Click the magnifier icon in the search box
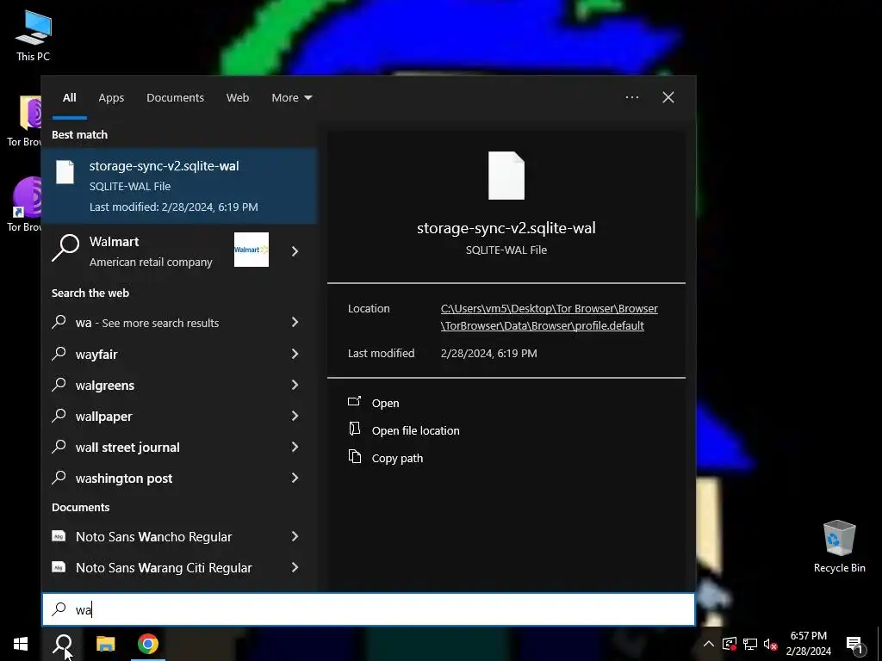 coord(59,608)
